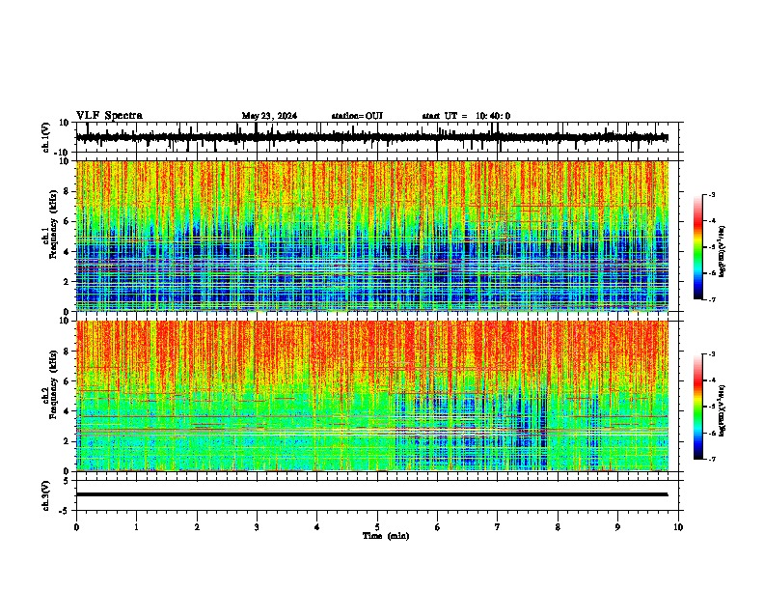Click the ch.1 color scale bar
The width and height of the screenshot is (764, 591).
[x=698, y=247]
